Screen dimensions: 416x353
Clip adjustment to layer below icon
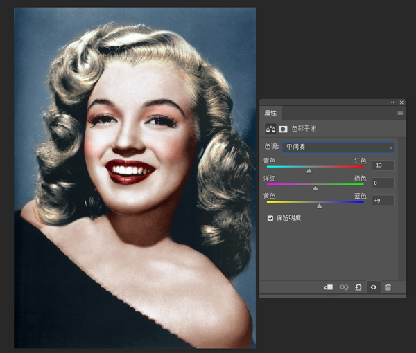click(328, 287)
